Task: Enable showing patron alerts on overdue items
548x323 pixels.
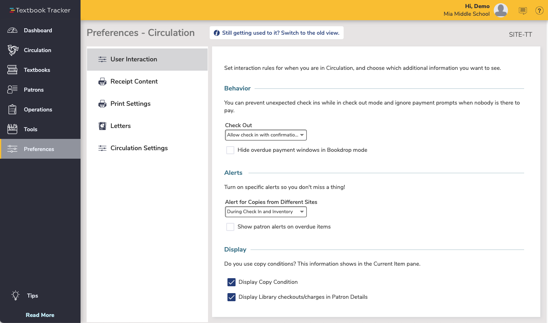Action: tap(230, 227)
